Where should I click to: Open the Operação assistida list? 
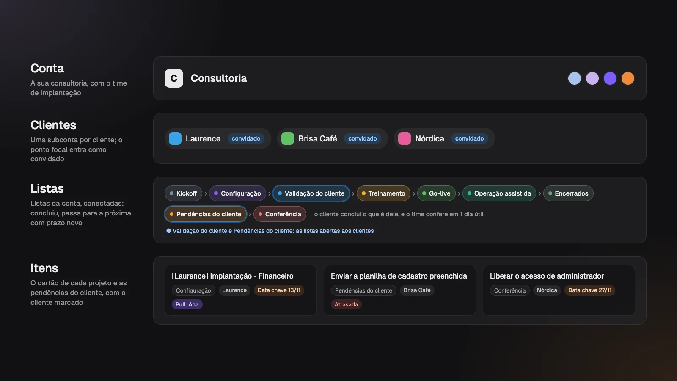click(499, 193)
